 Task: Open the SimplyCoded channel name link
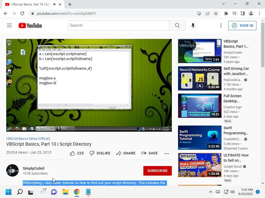click(33, 168)
